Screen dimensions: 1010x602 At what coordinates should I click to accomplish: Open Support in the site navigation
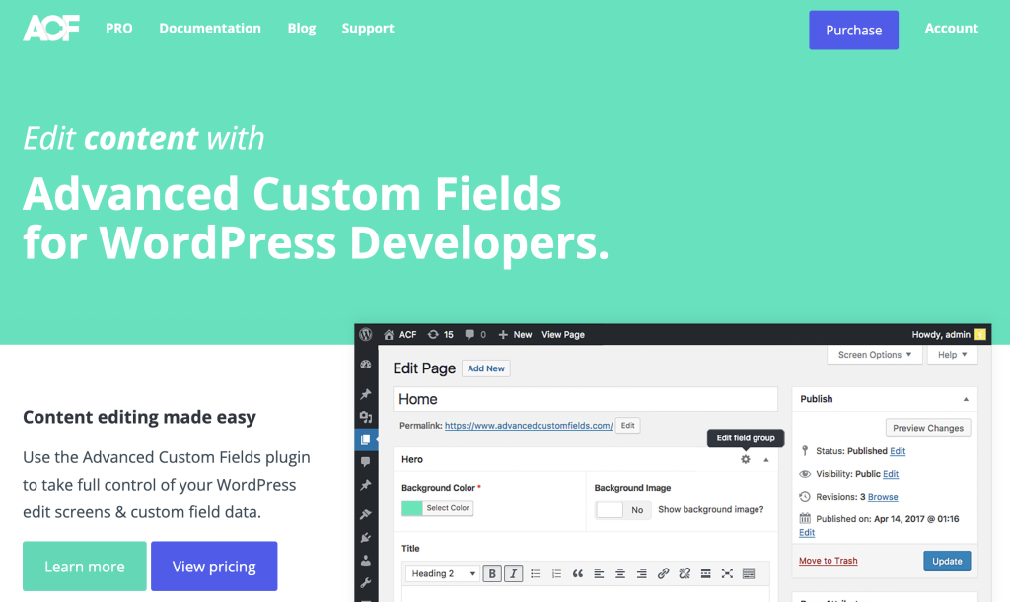(x=368, y=29)
